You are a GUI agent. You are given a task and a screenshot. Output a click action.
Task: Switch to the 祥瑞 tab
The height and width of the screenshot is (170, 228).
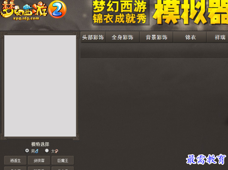click(x=218, y=37)
